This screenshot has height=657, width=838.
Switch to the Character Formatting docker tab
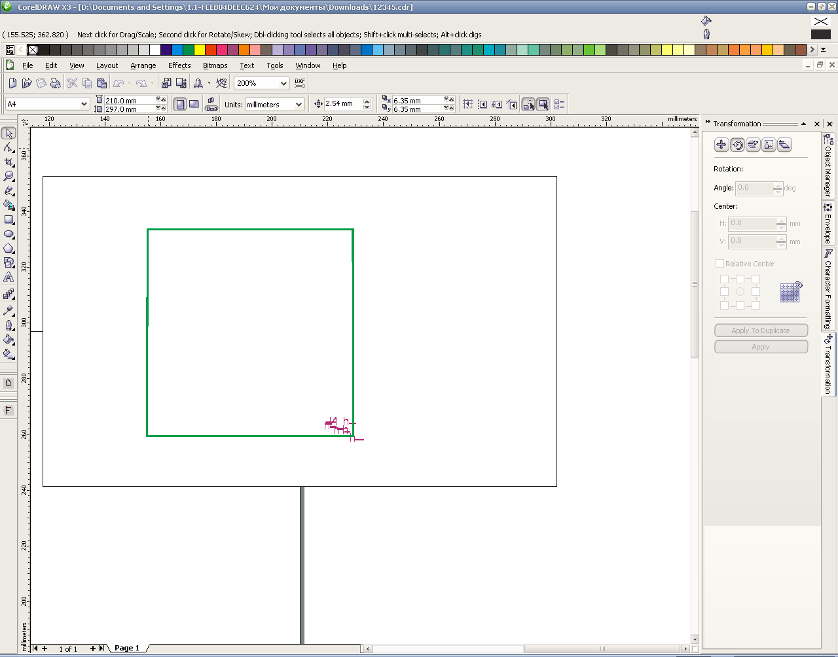click(x=828, y=289)
